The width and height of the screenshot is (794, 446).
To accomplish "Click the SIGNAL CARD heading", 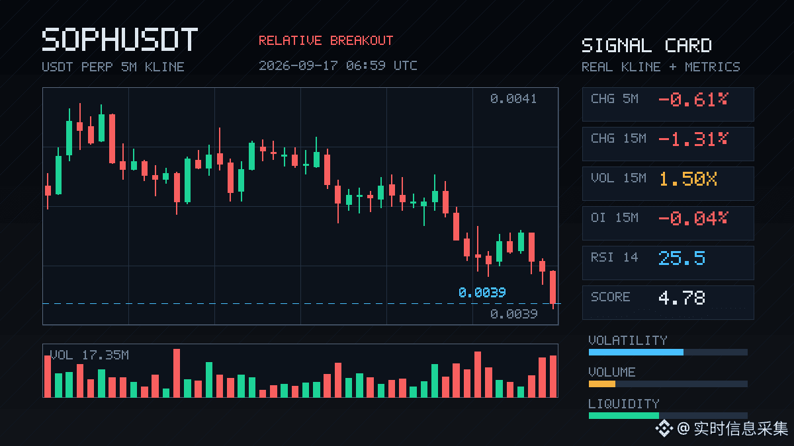I will pos(646,46).
